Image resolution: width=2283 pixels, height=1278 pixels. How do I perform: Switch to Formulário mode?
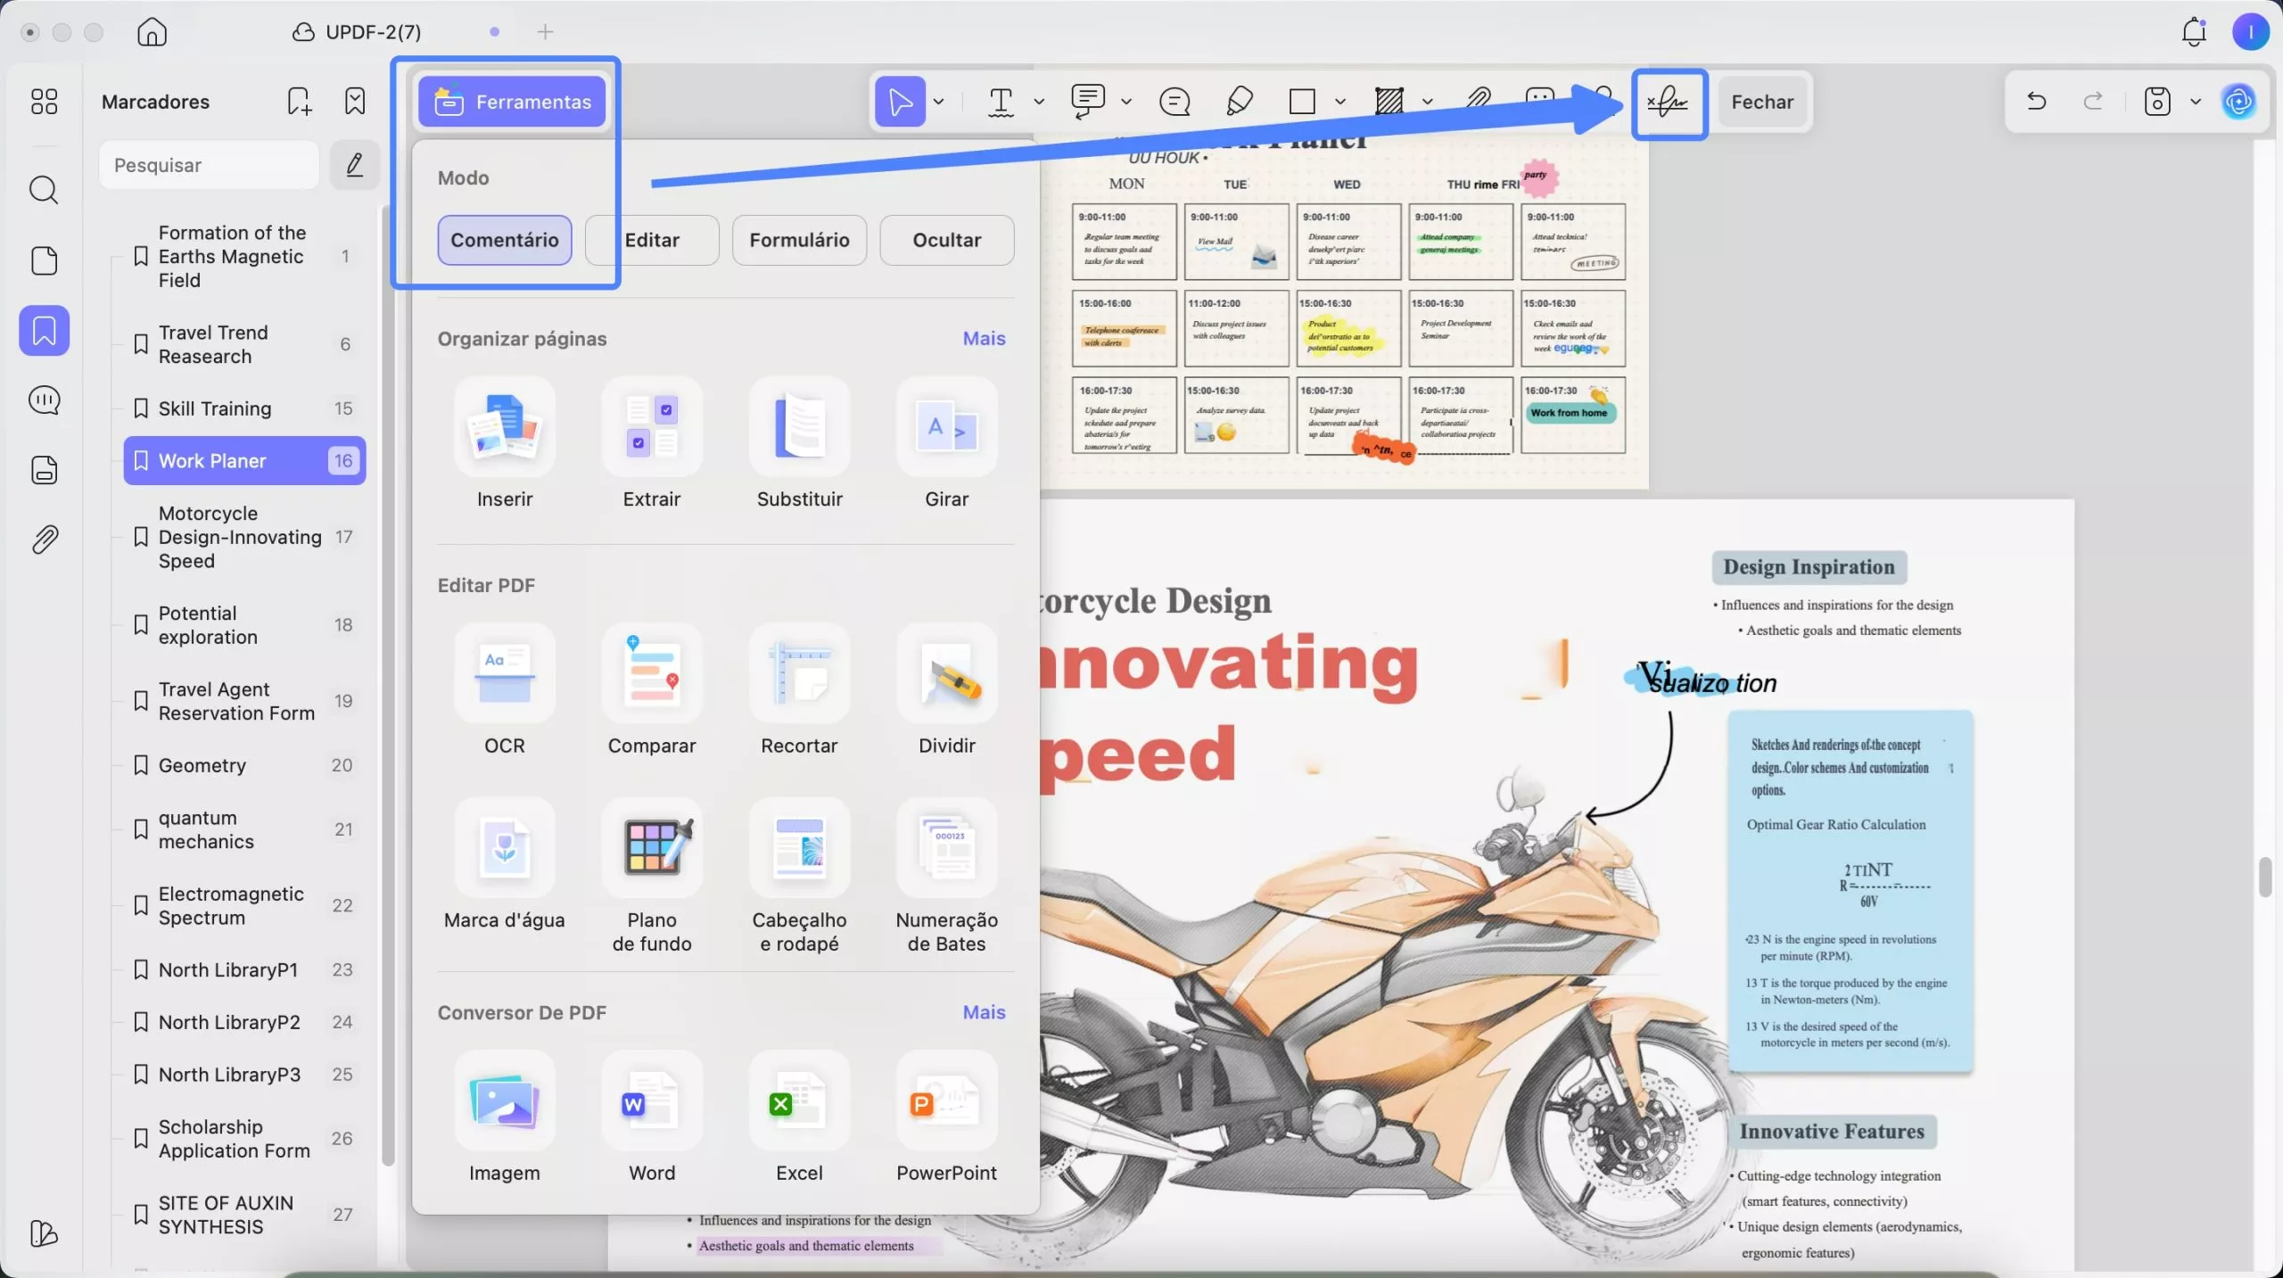point(799,240)
